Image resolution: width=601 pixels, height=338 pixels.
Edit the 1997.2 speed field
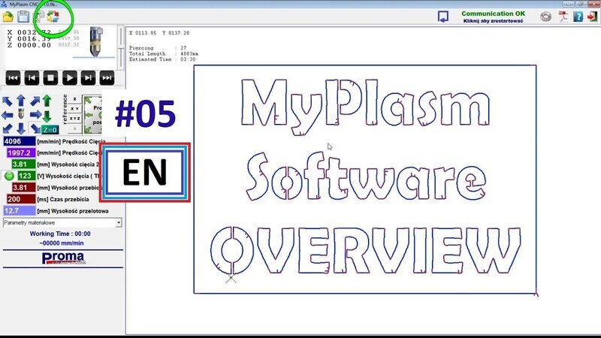(21, 153)
